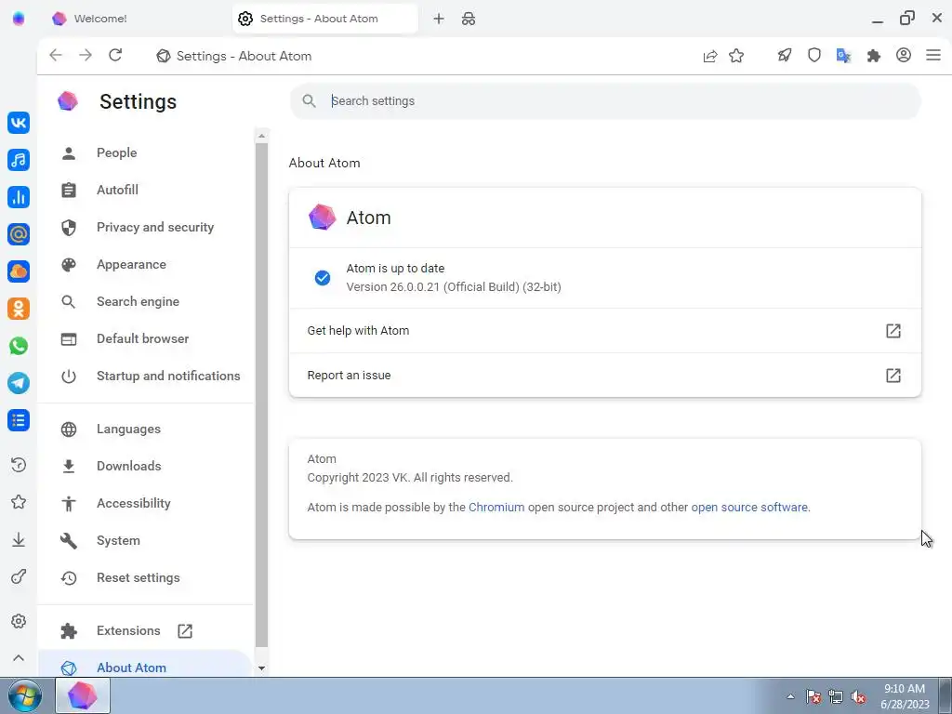The image size is (952, 714).
Task: Open the blue list sidebar icon
Action: [19, 420]
